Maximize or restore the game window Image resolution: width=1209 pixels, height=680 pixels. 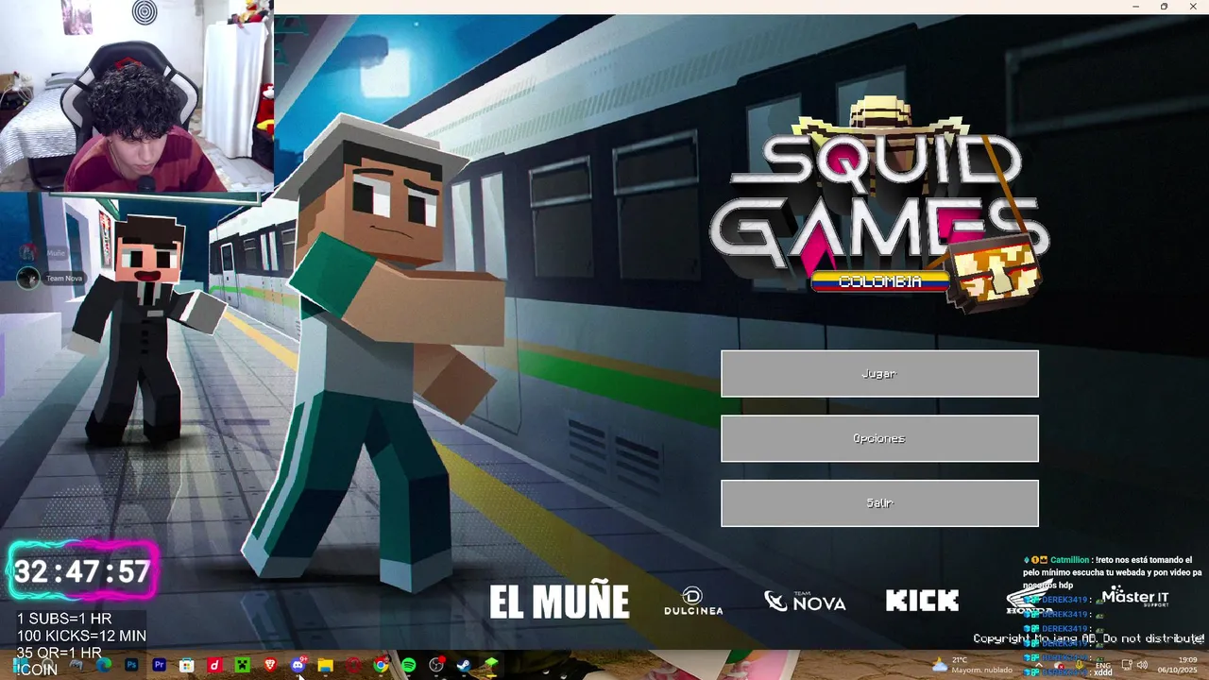(x=1164, y=7)
